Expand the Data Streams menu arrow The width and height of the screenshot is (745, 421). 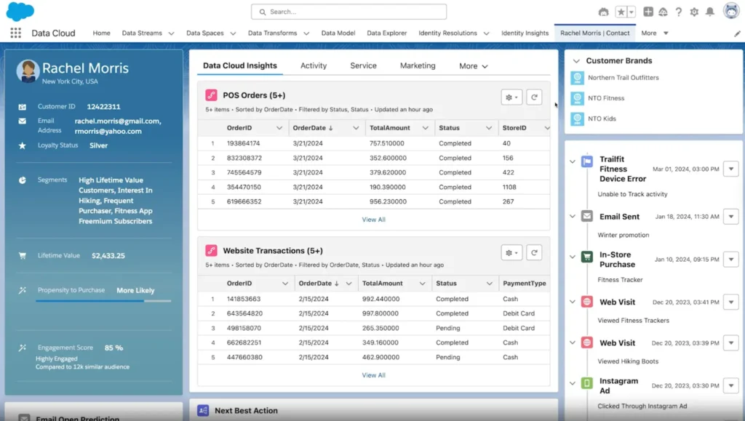[x=172, y=33]
